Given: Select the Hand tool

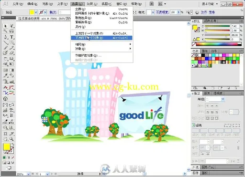Looking at the screenshot, I should pyautogui.click(x=5, y=139).
